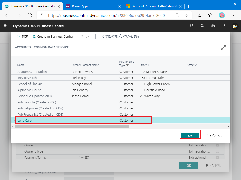The height and width of the screenshot is (180, 241).
Task: Click the 検索 search icon in dialog
Action: [18, 36]
